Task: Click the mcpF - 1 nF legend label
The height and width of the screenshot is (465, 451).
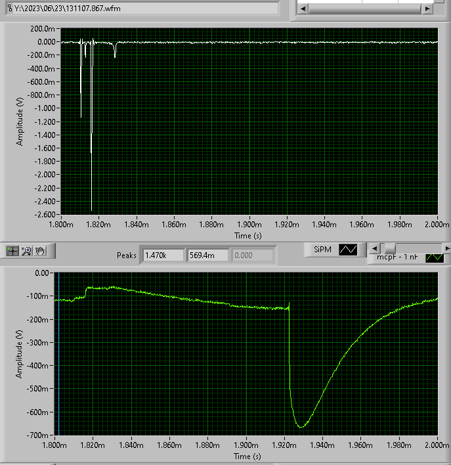Action: pos(397,257)
